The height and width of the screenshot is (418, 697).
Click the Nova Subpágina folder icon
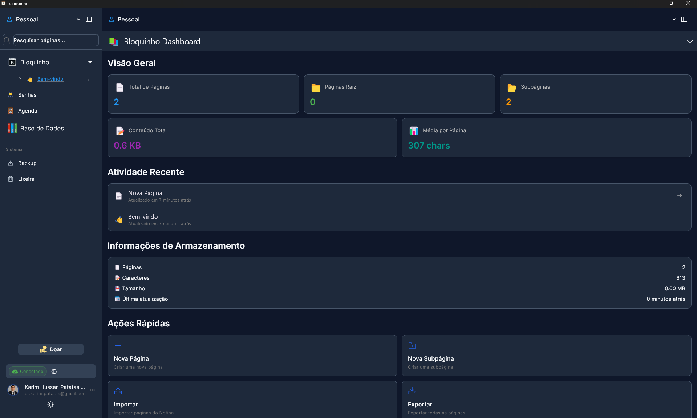[x=412, y=345]
